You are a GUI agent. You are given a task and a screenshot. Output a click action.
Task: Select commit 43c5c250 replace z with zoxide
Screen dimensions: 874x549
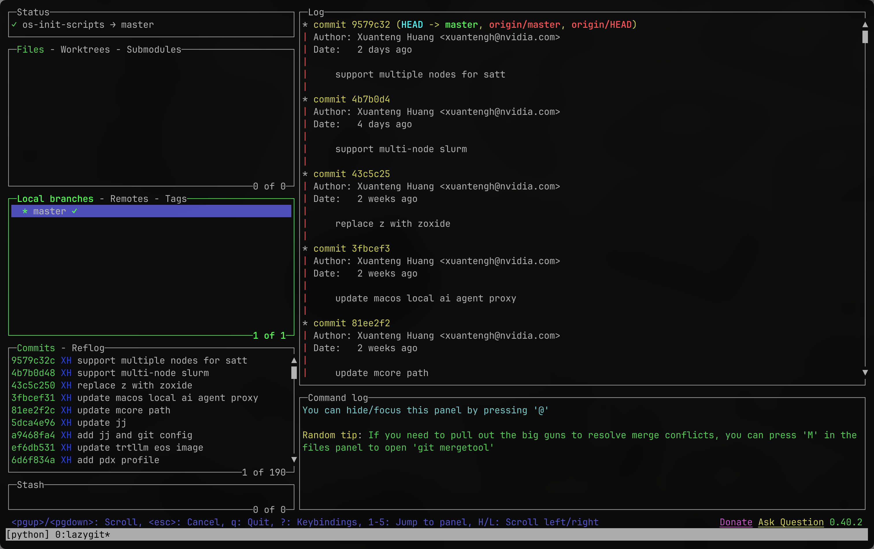coord(151,385)
